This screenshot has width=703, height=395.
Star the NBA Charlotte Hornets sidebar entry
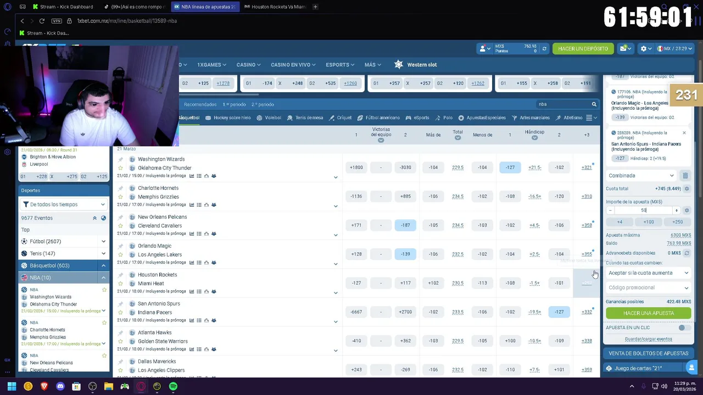(104, 323)
